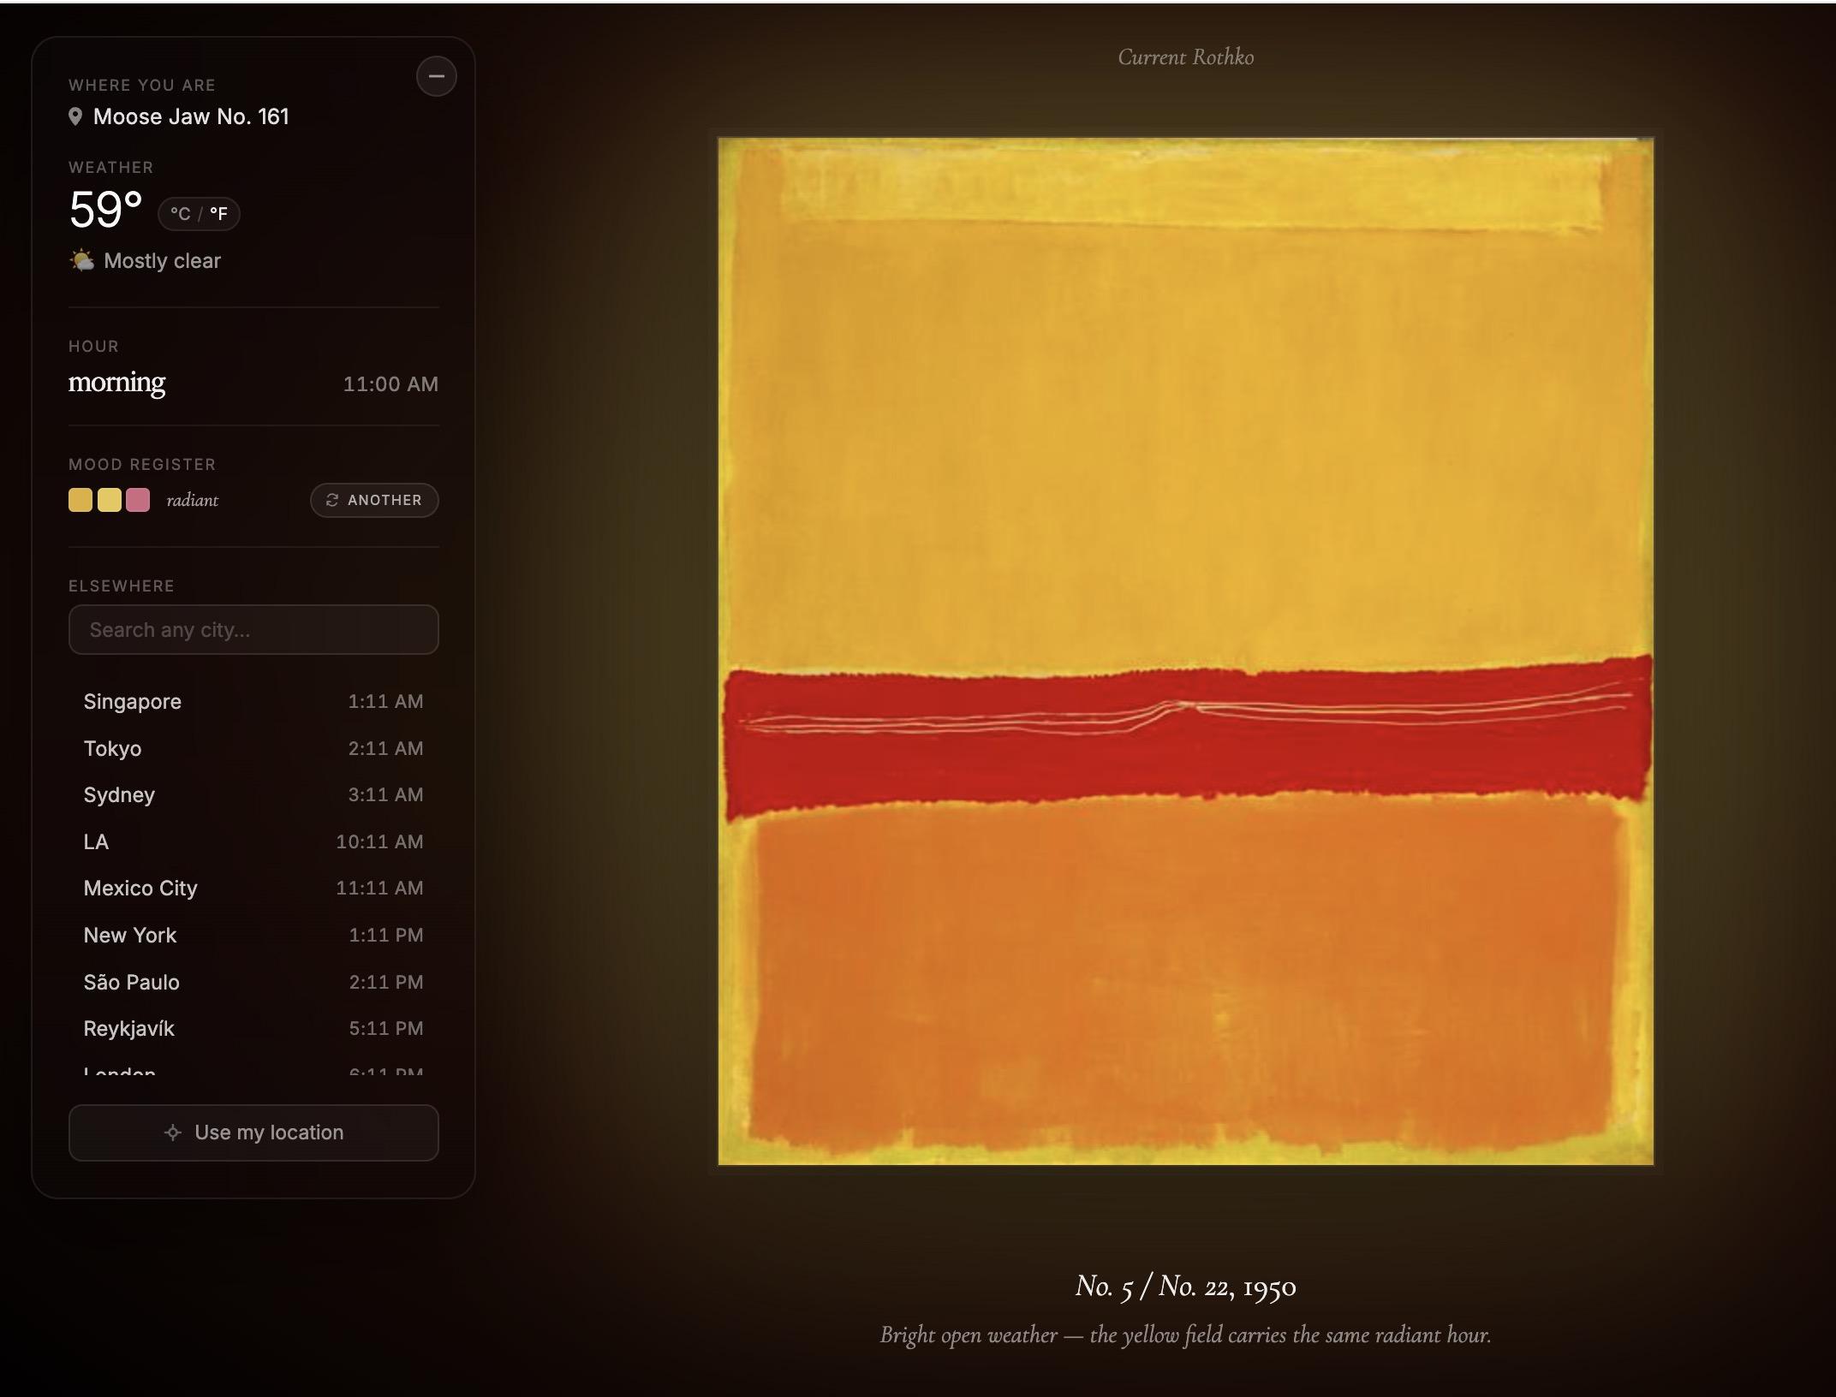
Task: Click the 2:11 PM time for São Paulo
Action: [x=386, y=982]
